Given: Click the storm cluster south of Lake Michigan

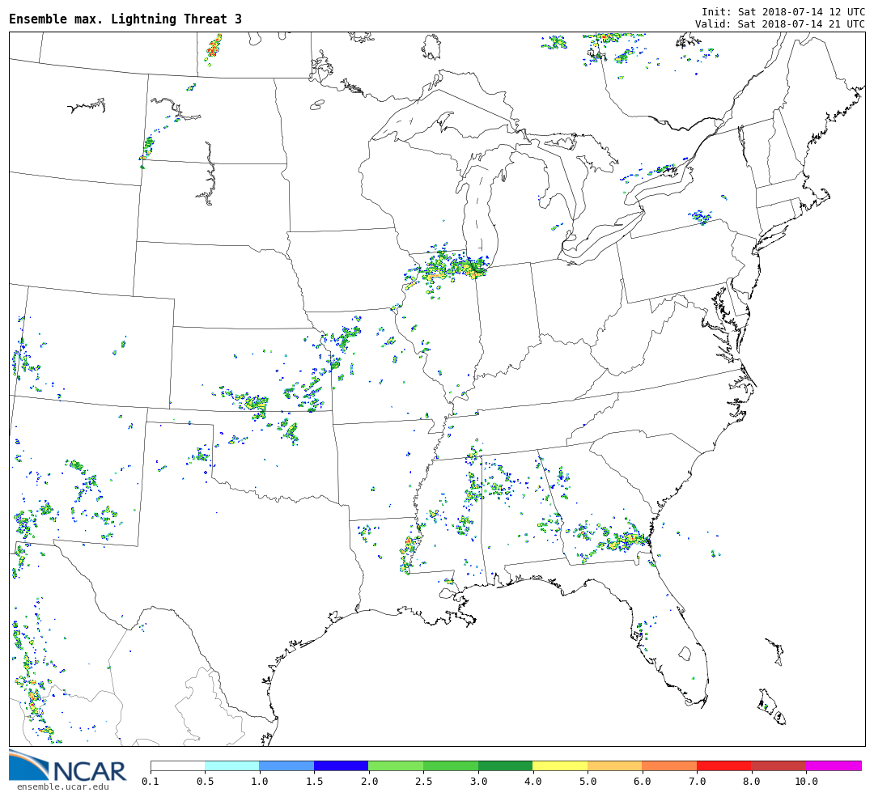Looking at the screenshot, I should (x=447, y=268).
